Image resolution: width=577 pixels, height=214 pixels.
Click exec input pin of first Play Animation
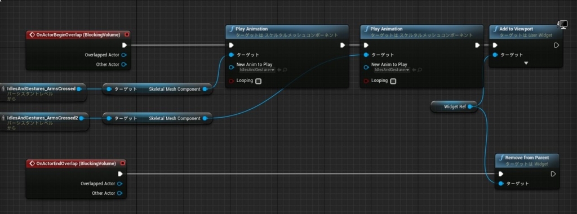[x=231, y=45]
